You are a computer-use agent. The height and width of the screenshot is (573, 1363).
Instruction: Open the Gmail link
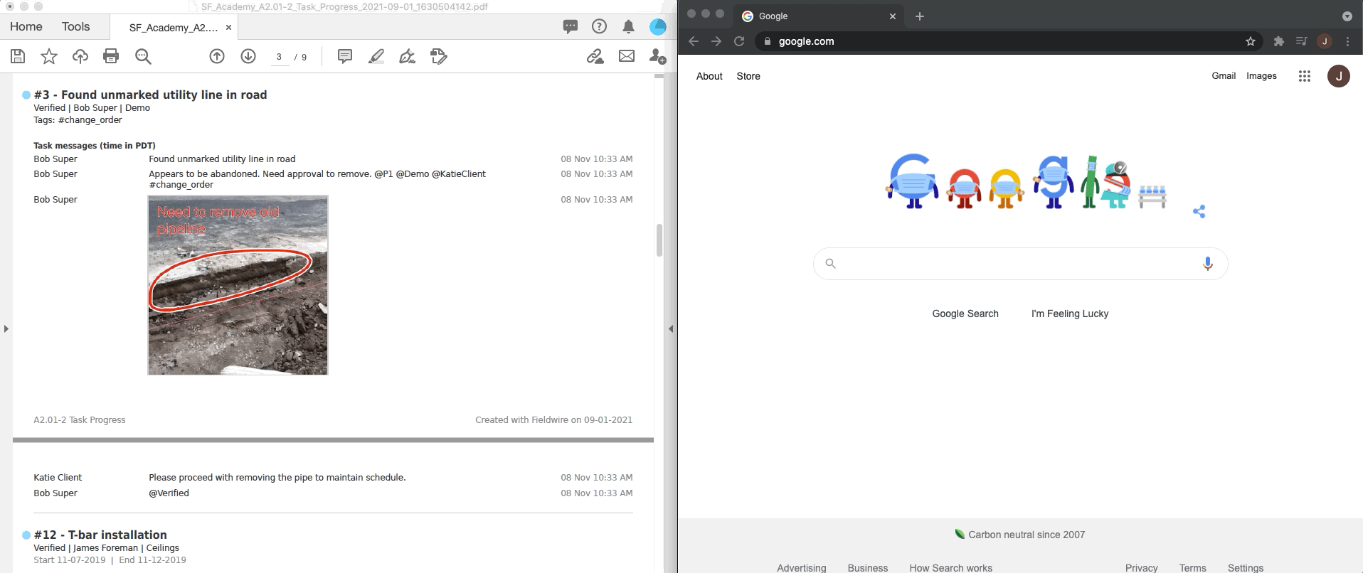tap(1224, 76)
